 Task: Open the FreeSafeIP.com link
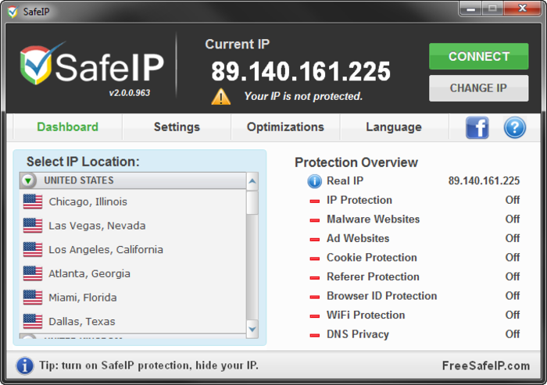coord(486,365)
